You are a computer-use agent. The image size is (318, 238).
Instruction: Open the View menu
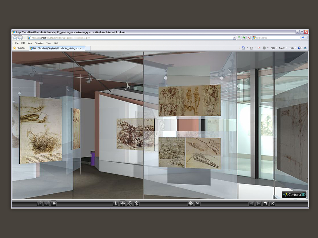point(30,43)
